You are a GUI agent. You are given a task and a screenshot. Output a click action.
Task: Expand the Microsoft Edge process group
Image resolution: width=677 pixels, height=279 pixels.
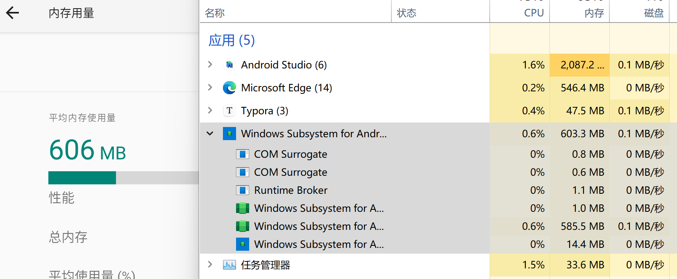pyautogui.click(x=210, y=88)
